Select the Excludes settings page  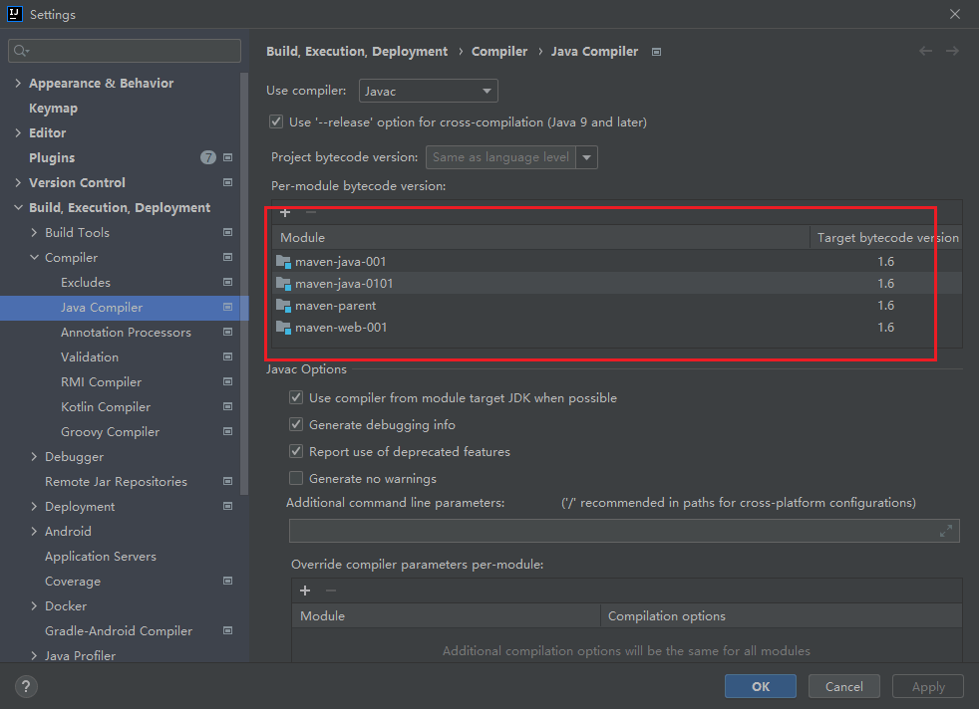tap(86, 283)
